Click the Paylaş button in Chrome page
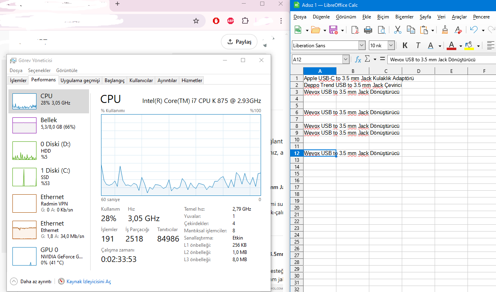The height and width of the screenshot is (292, 496). [x=239, y=42]
